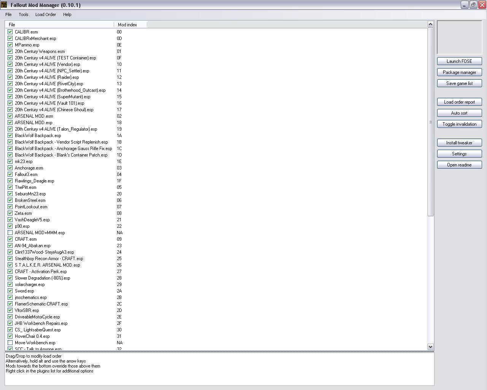Select Zeta.esm in the list
Screen dimensions: 487x390
[23, 213]
